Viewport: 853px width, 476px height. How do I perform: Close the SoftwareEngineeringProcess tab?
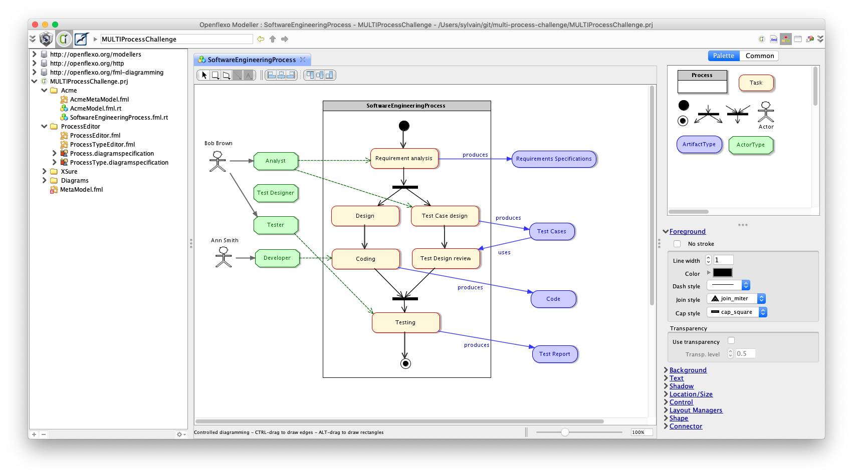pos(302,60)
